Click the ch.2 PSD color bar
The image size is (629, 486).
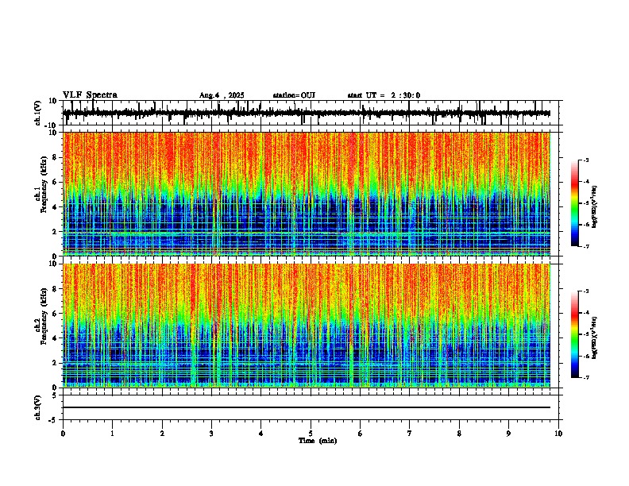click(x=575, y=334)
